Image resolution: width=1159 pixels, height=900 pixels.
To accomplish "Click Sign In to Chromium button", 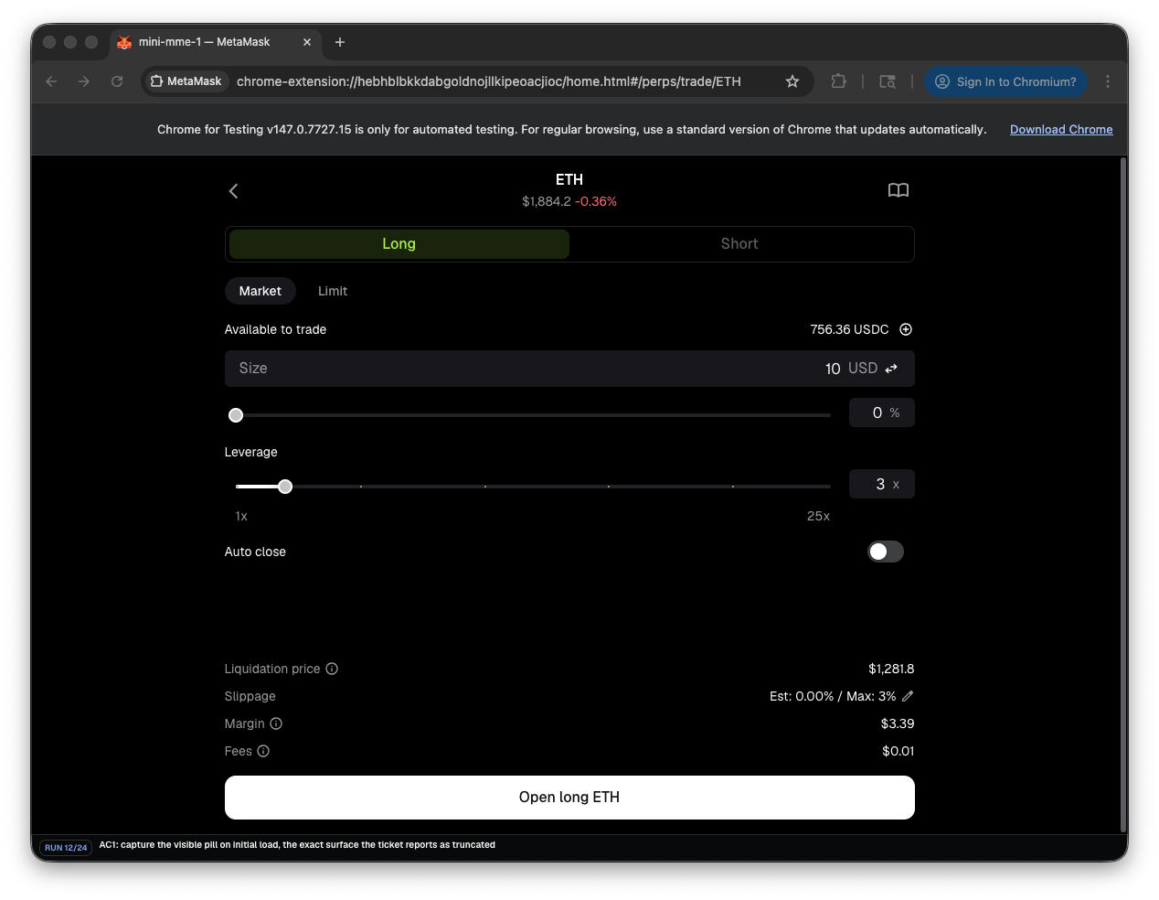I will [1005, 81].
